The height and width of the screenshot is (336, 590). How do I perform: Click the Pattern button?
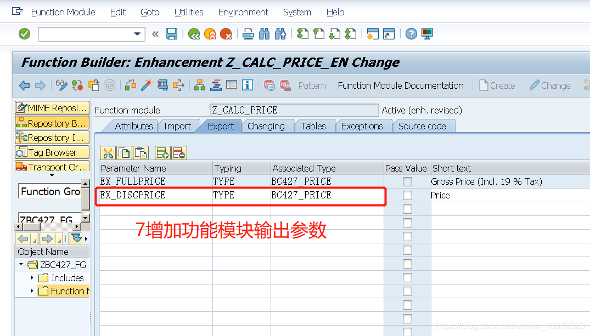click(x=312, y=86)
